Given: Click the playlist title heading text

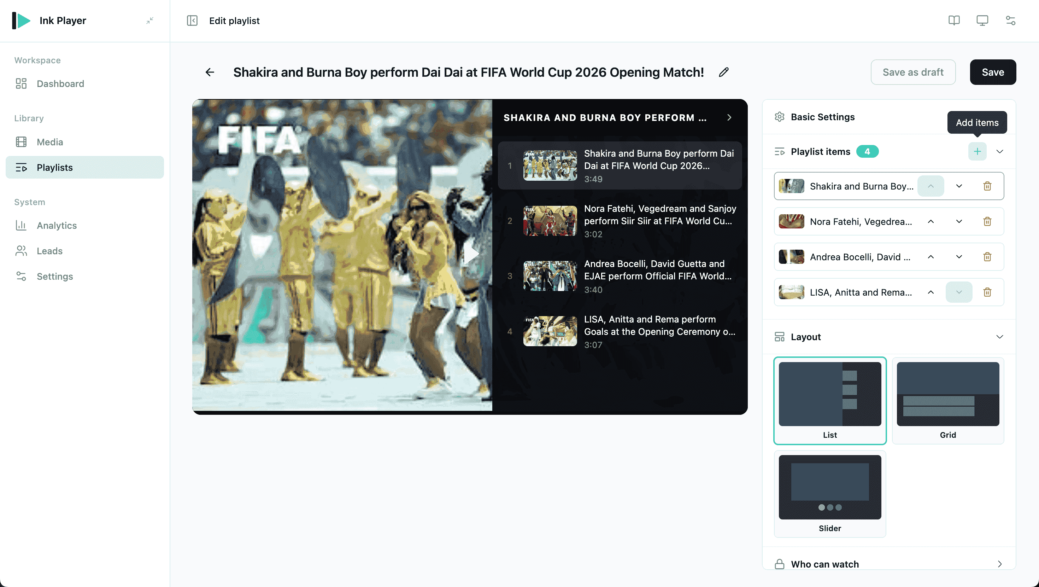Looking at the screenshot, I should (x=468, y=72).
